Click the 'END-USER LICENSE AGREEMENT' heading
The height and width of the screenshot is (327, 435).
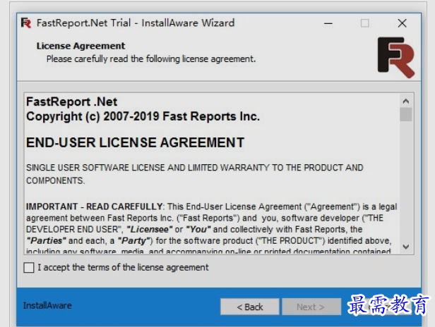[135, 143]
